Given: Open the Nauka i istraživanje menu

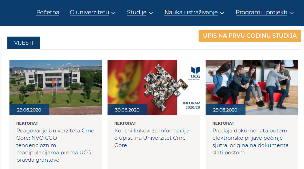Looking at the screenshot, I should [x=191, y=12].
